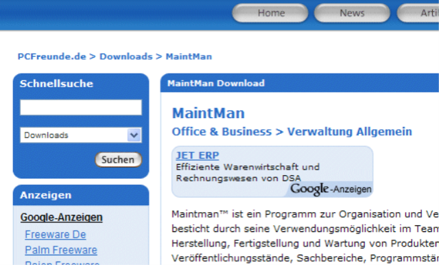
Task: Focus the Schnellsuche text field
Action: pos(81,107)
